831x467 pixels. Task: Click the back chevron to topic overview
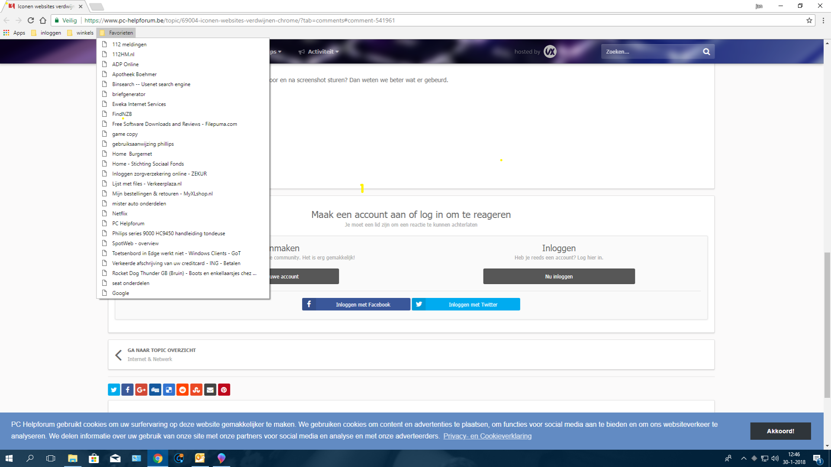click(x=119, y=355)
